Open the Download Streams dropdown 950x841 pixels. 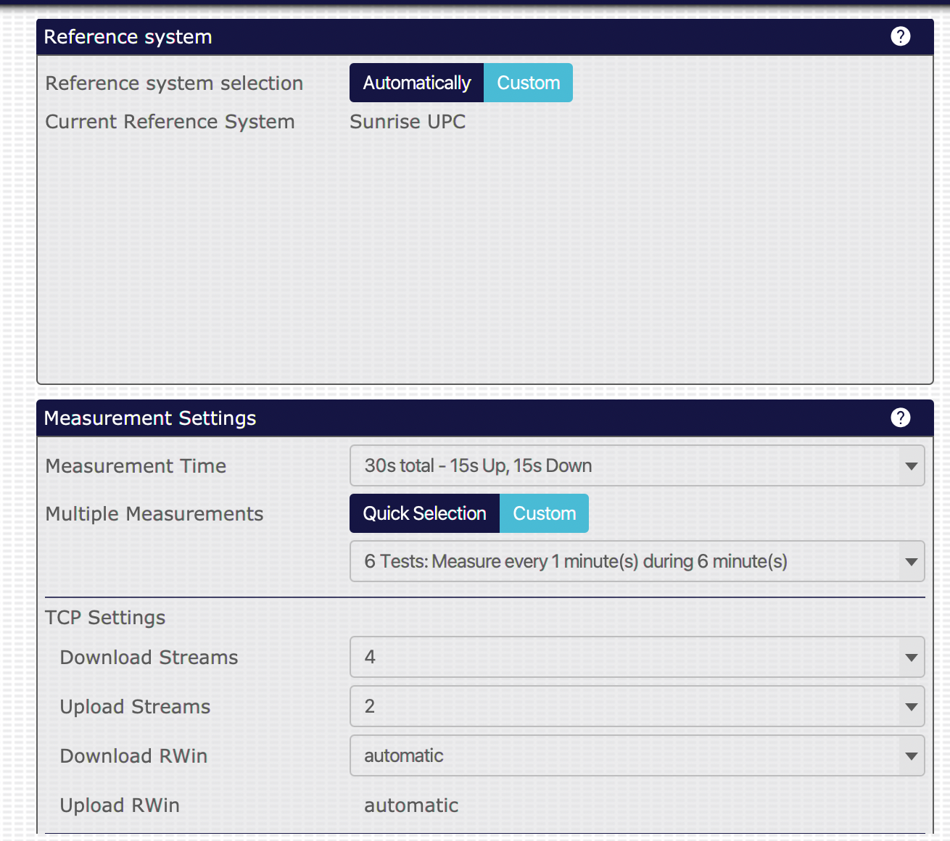coord(637,657)
